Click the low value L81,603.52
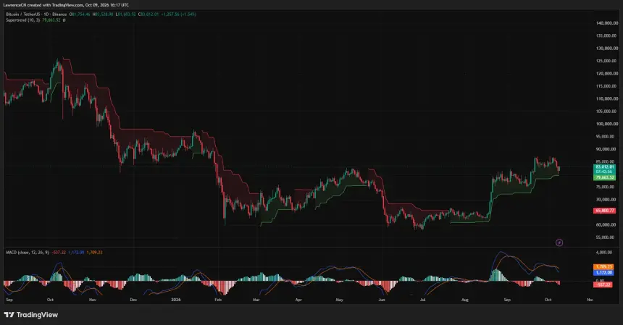 [125, 14]
